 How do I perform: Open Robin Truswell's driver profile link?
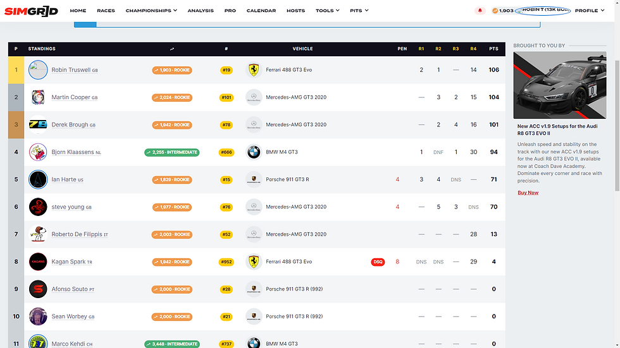coord(75,70)
